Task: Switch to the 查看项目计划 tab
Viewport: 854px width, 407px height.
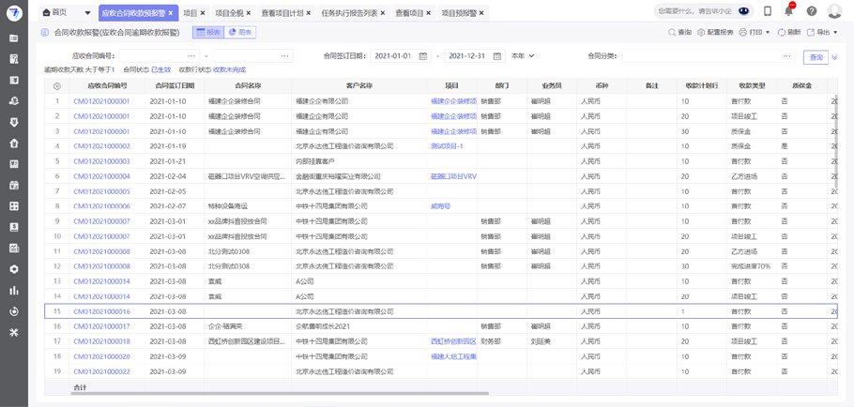Action: 282,13
